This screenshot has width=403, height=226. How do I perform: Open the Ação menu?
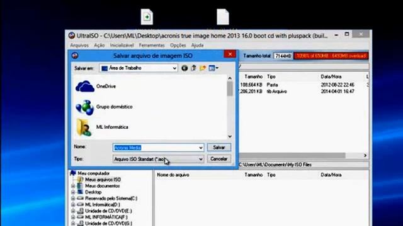click(x=99, y=45)
